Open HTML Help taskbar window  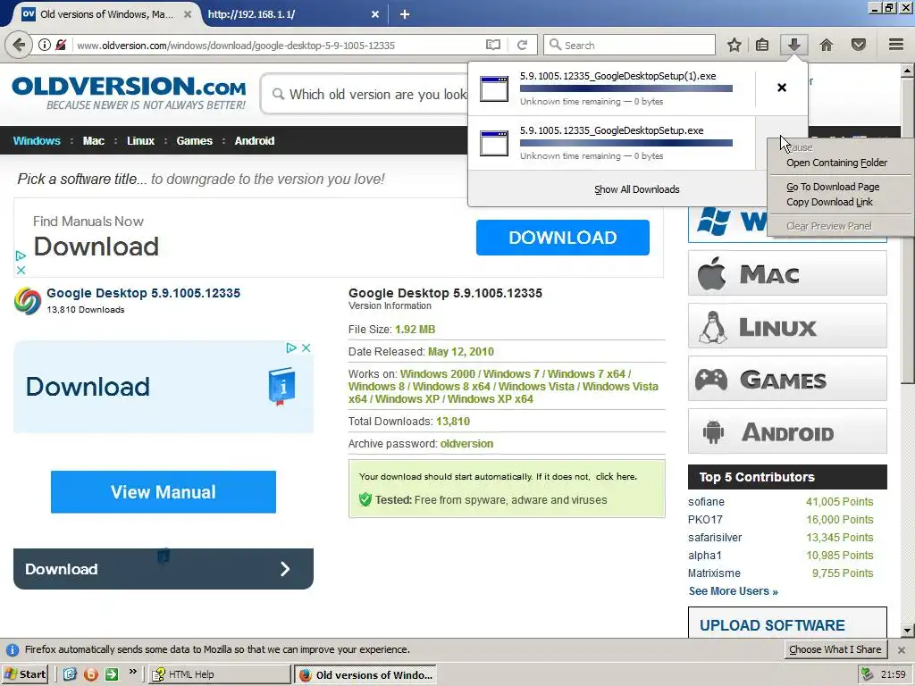[219, 674]
